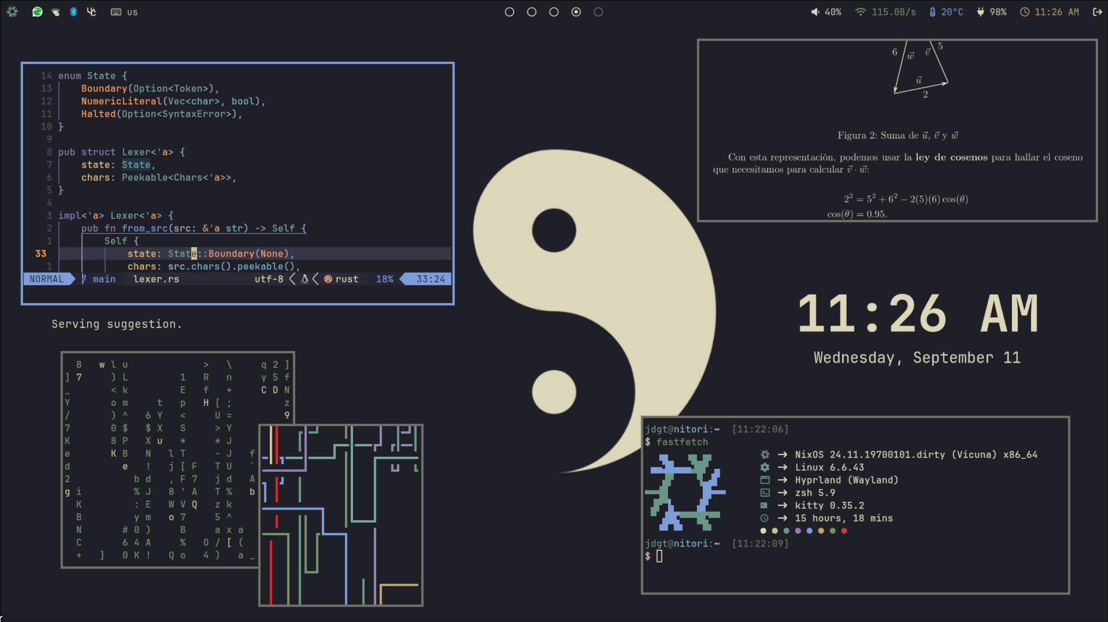Click the git branch icon beside main
The width and height of the screenshot is (1108, 622).
(84, 279)
